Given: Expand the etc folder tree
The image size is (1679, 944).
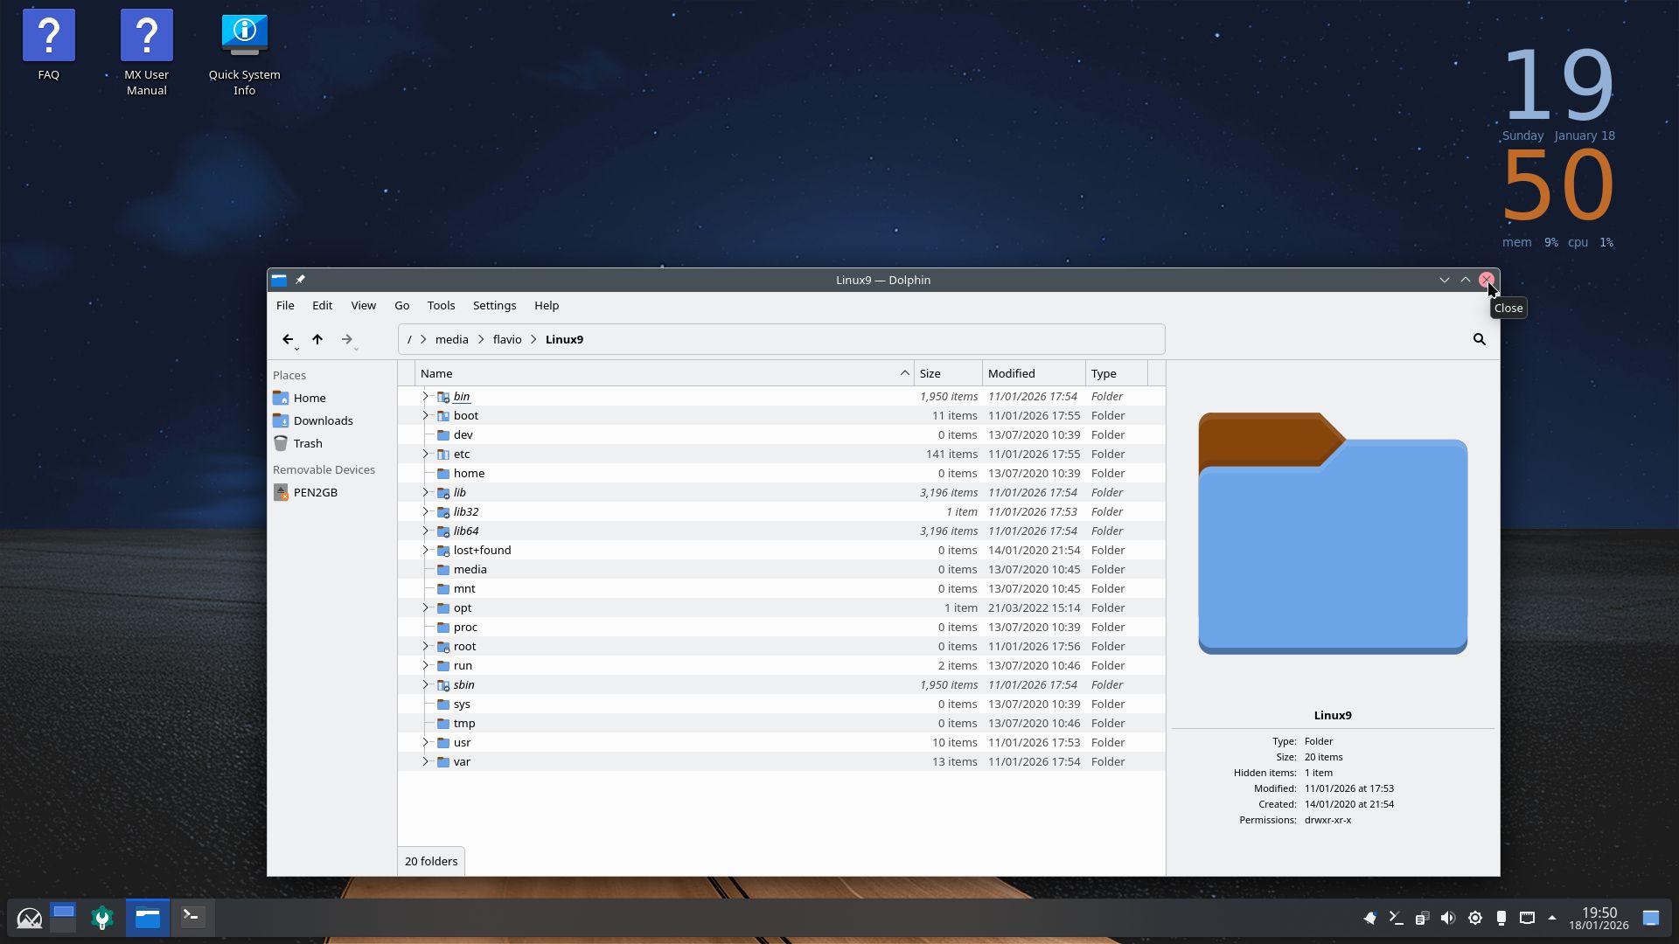Looking at the screenshot, I should pos(426,454).
